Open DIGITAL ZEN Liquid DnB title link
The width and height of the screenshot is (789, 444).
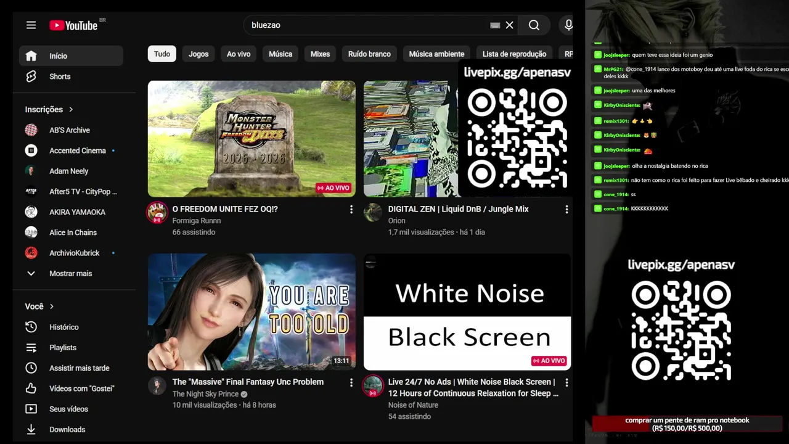(458, 209)
